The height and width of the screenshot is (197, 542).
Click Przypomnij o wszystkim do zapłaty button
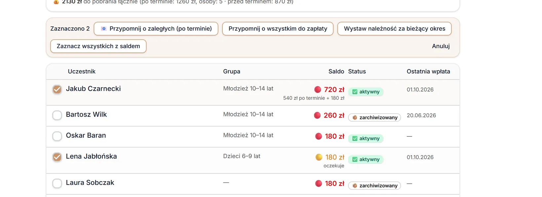(278, 29)
